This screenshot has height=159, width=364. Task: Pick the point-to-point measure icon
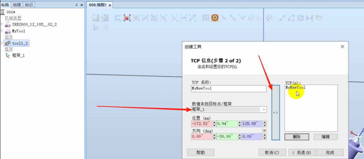tap(283, 18)
